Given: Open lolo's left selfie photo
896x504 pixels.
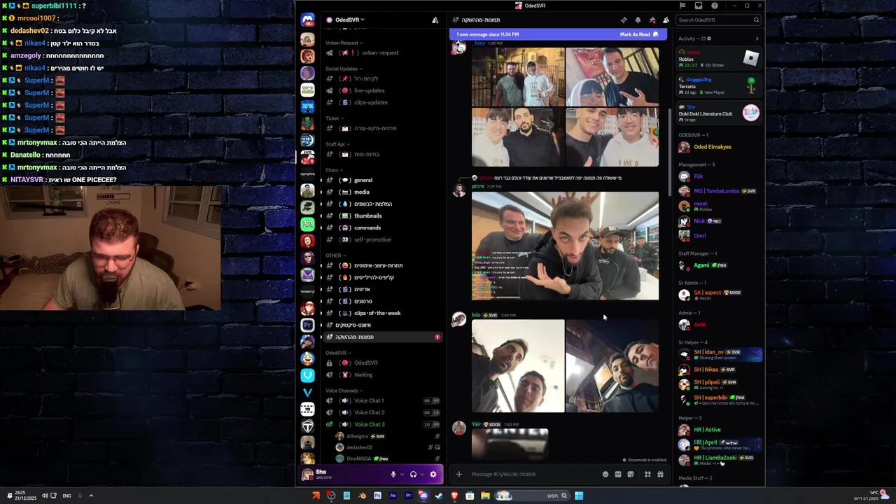Looking at the screenshot, I should (518, 366).
